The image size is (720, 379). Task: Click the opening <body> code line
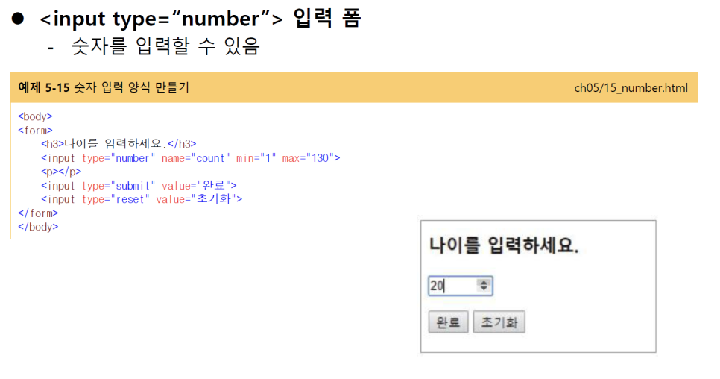point(35,116)
